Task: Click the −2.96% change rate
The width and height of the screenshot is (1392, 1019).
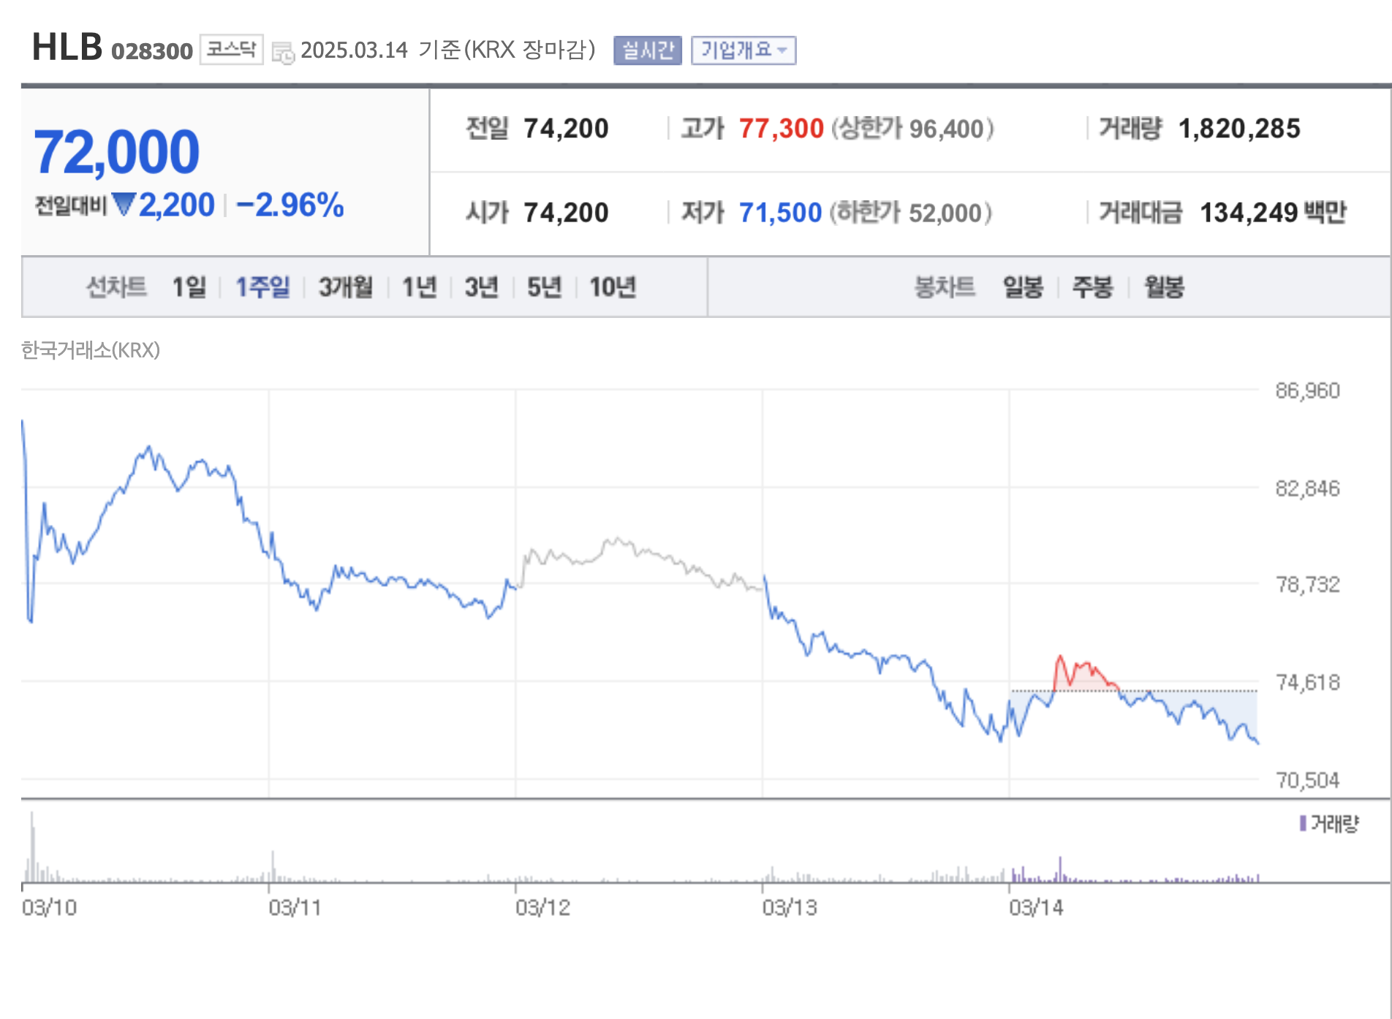Action: tap(290, 205)
